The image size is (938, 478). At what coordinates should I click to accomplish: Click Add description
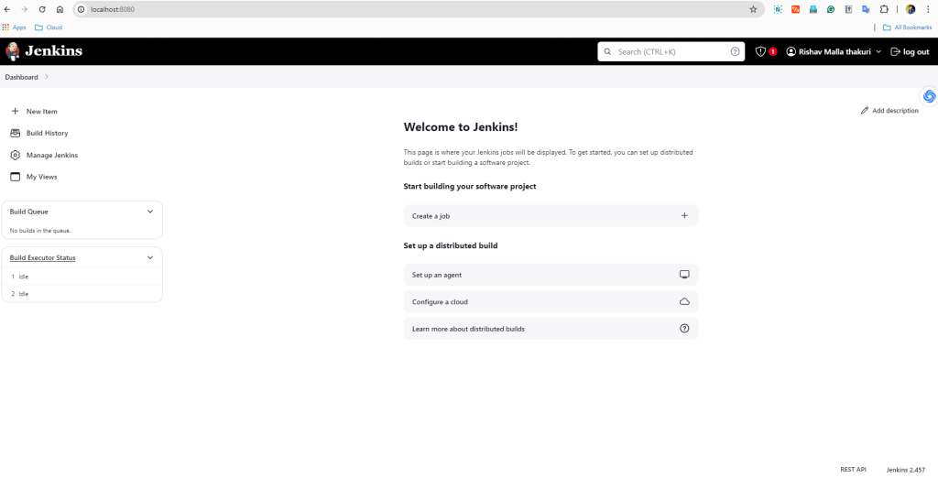[889, 111]
